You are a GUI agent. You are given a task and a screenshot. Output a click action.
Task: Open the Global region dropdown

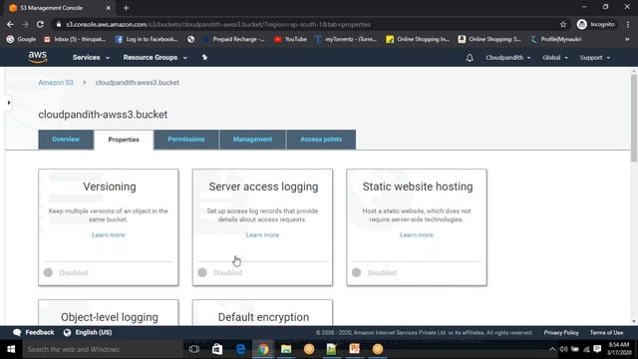pos(555,58)
